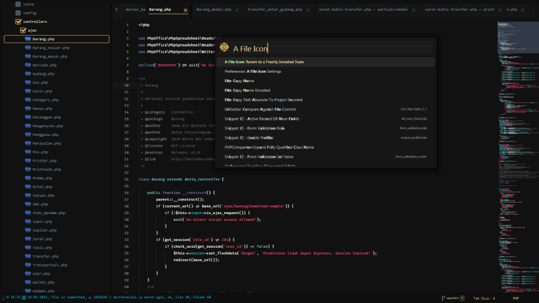
Task: Open Supir.php in sidebar
Action: 42,222
